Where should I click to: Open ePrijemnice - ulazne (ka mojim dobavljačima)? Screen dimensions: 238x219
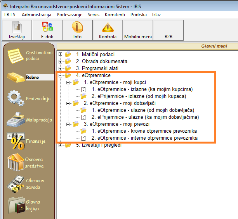[x=145, y=117]
